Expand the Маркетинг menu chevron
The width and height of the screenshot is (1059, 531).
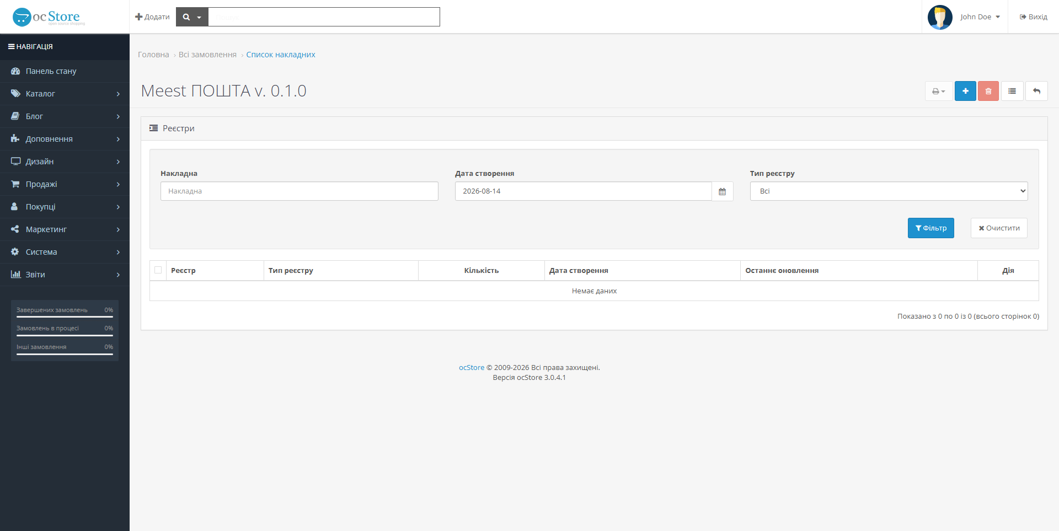[118, 230]
